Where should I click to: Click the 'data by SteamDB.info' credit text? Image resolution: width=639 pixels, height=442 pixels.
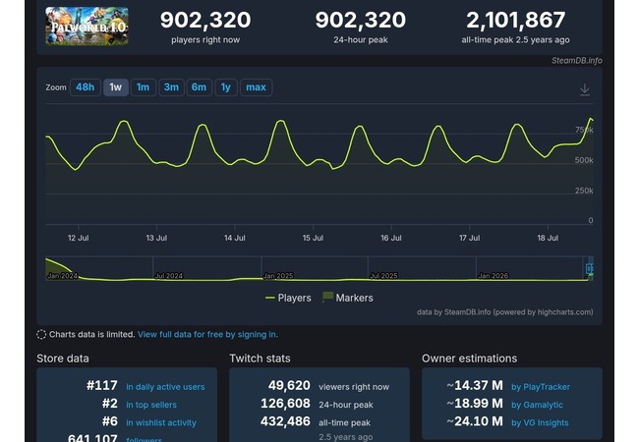[505, 312]
